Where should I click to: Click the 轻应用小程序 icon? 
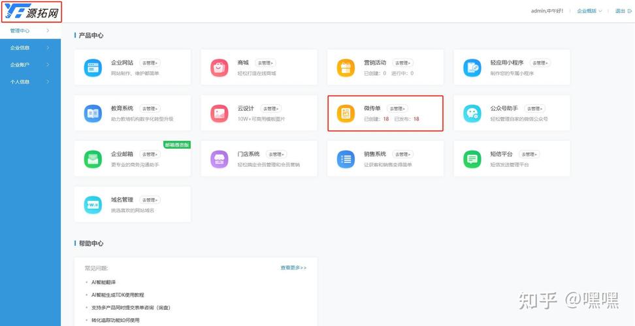coord(472,67)
